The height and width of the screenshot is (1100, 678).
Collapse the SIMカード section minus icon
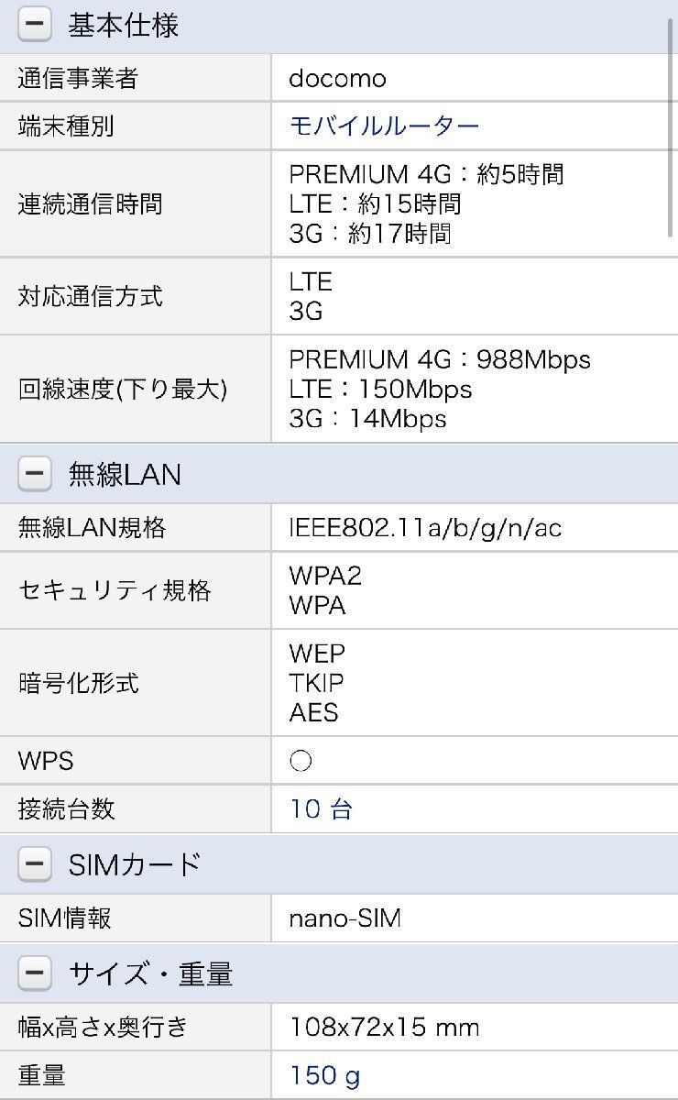(35, 863)
